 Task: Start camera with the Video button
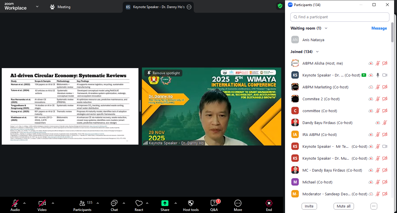42,203
